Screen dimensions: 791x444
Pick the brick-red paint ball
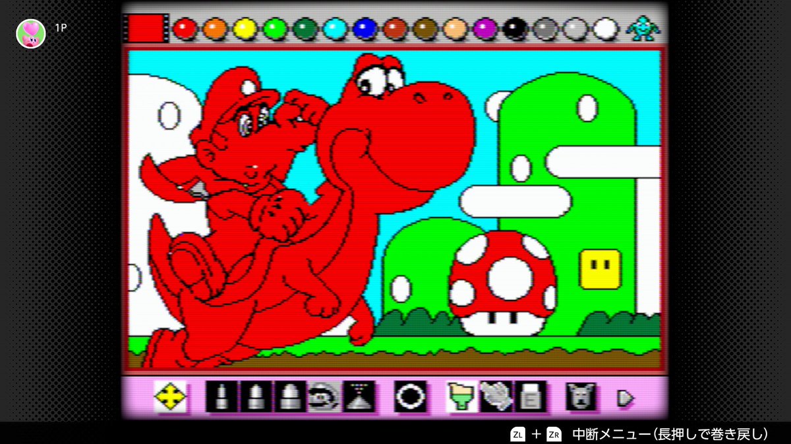click(395, 28)
